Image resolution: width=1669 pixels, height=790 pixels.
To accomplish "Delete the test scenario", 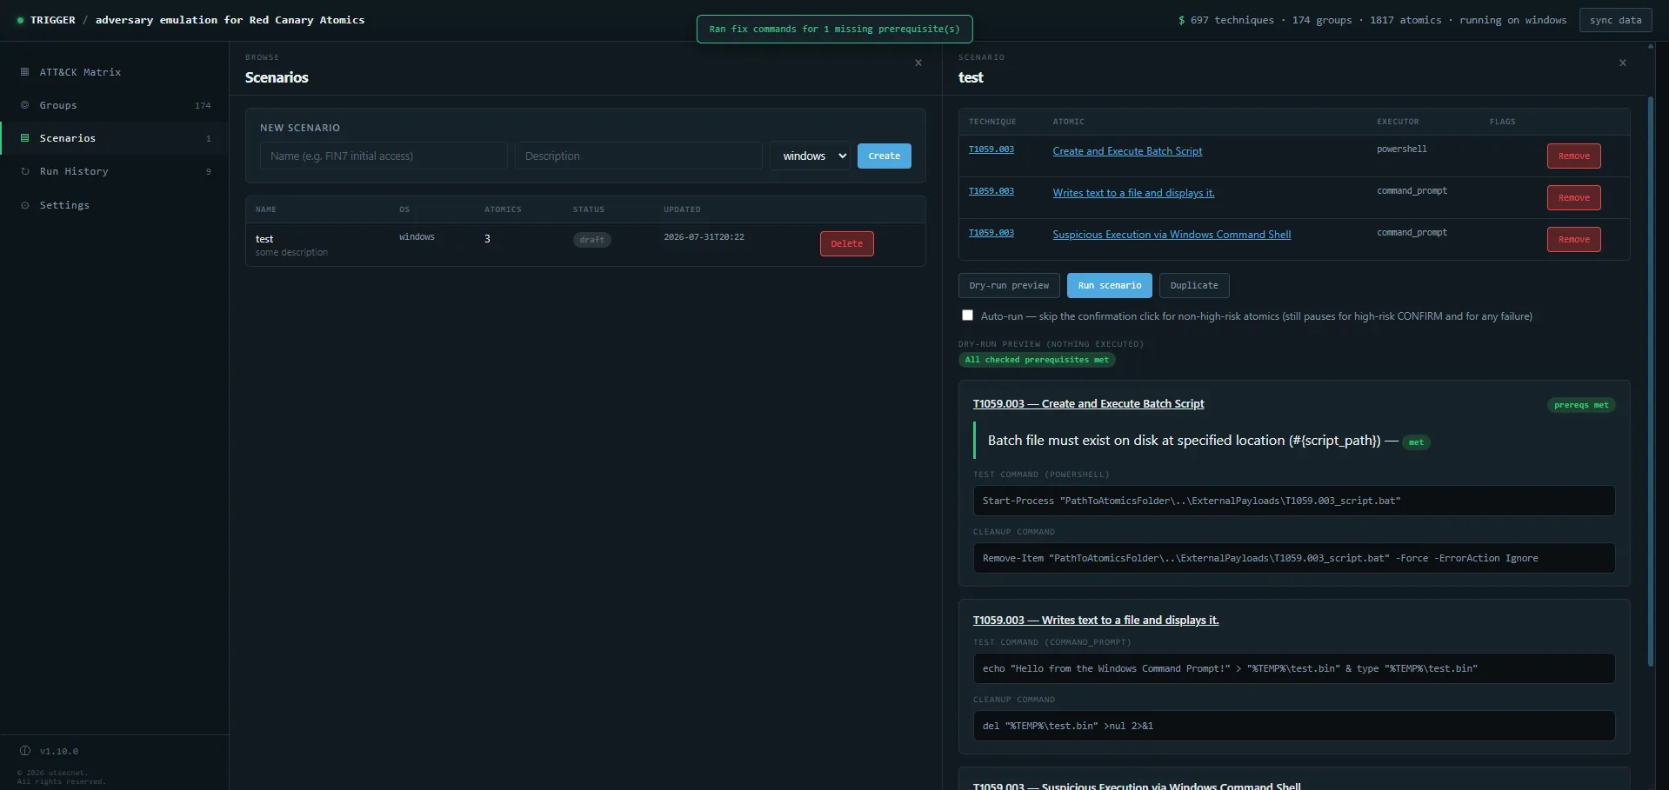I will click(x=847, y=243).
